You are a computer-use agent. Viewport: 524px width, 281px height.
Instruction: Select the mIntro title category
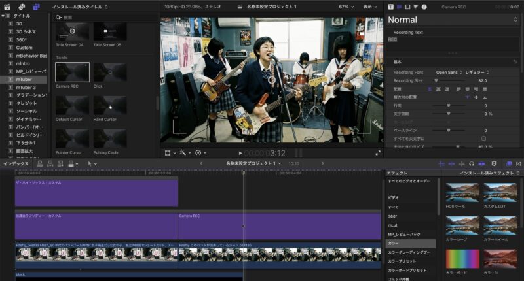[x=23, y=63]
